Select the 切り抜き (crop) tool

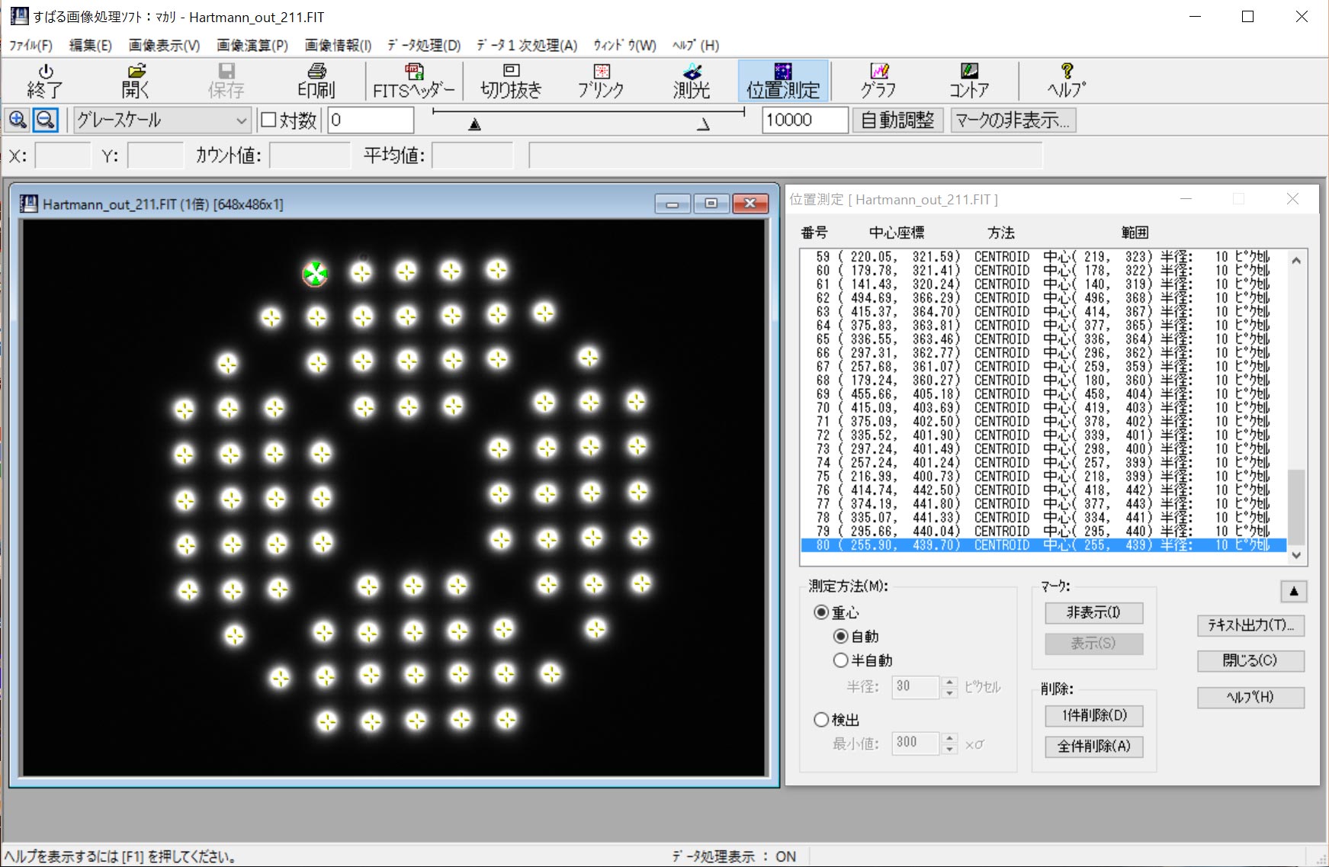[x=511, y=81]
